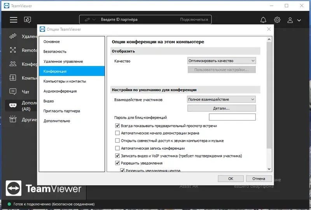Expand the account dropdown chevron
Image resolution: width=311 pixels, height=210 pixels.
pyautogui.click(x=299, y=20)
